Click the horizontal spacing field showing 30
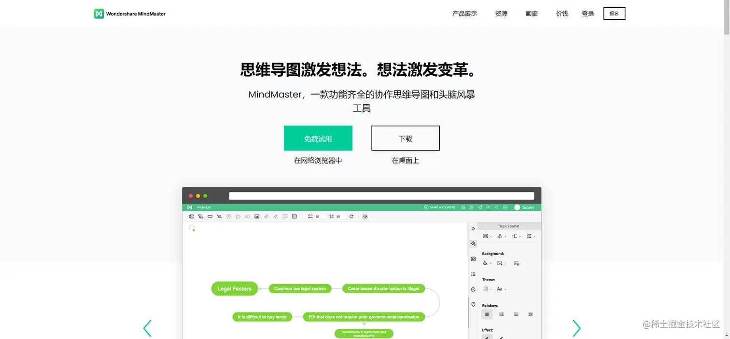730x339 pixels. (320, 217)
